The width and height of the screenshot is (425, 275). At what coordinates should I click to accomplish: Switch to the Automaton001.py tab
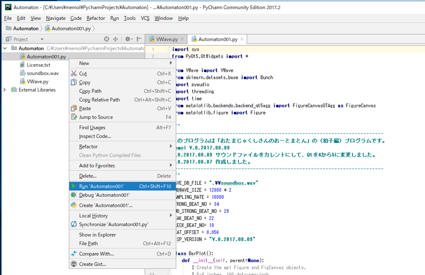218,39
